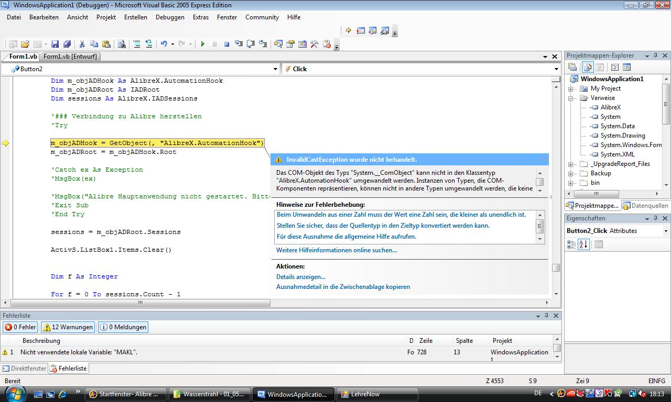Image resolution: width=671 pixels, height=402 pixels.
Task: Click the Open File folder icon
Action: pos(25,44)
